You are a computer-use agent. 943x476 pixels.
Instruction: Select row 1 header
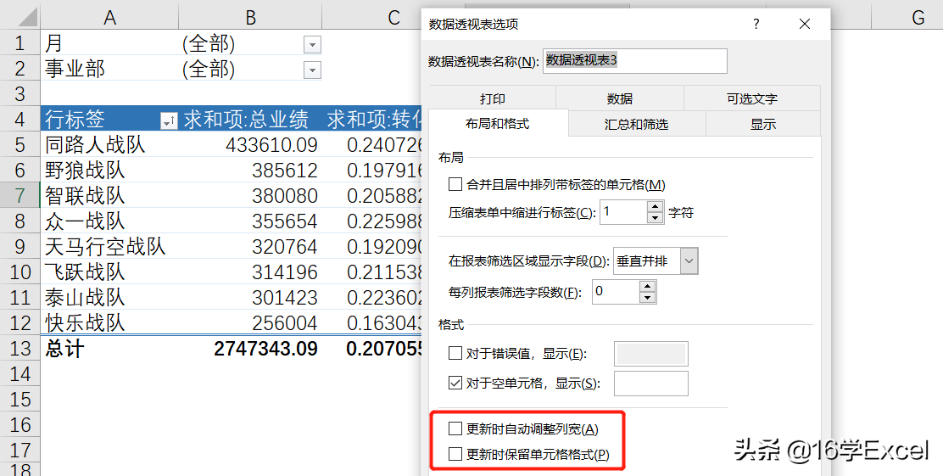pos(20,43)
